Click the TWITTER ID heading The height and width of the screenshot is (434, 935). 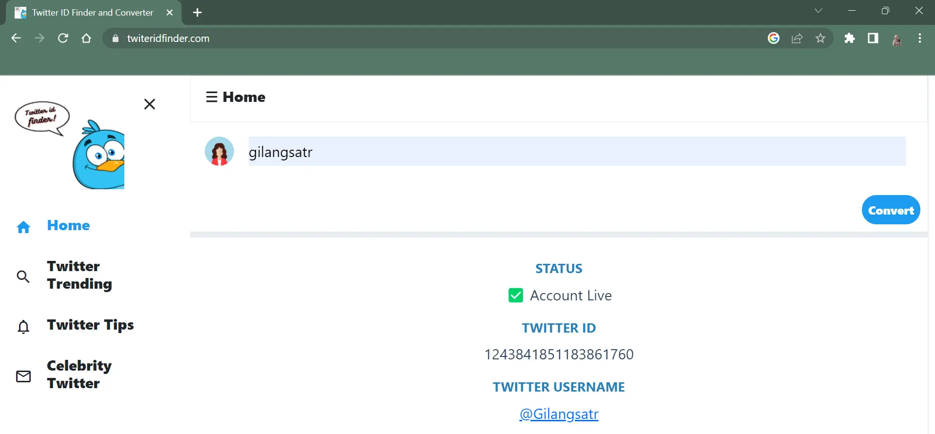(x=559, y=328)
